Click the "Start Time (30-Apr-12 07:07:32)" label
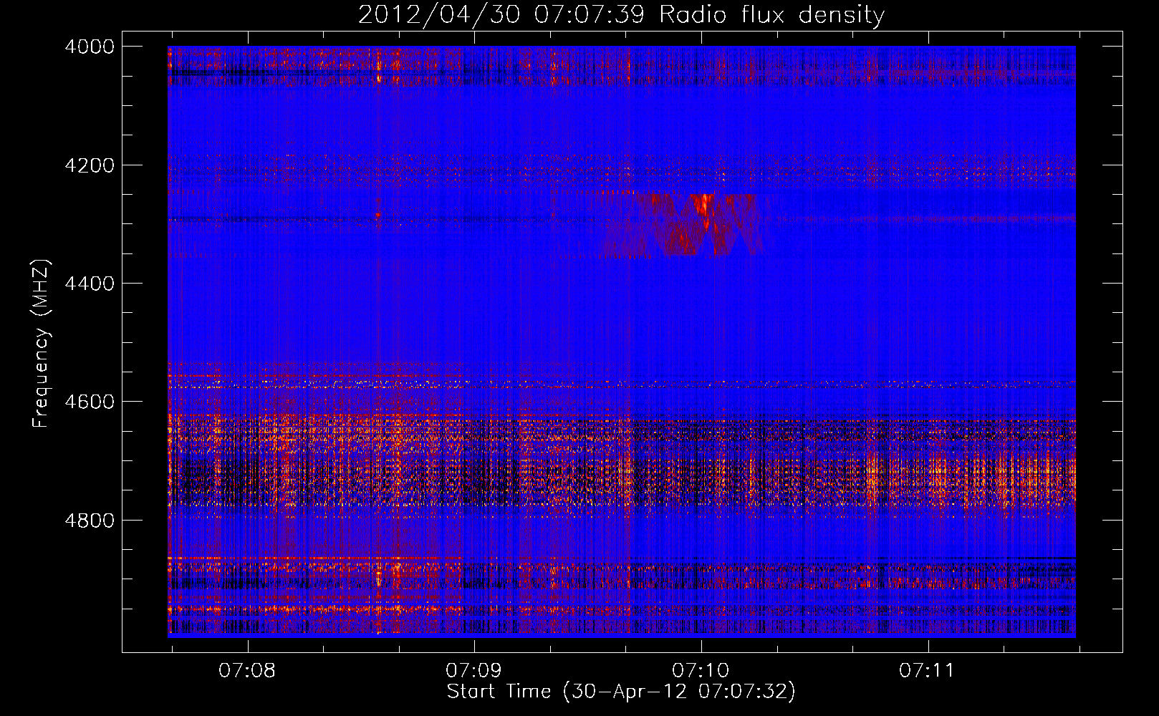 coord(621,692)
